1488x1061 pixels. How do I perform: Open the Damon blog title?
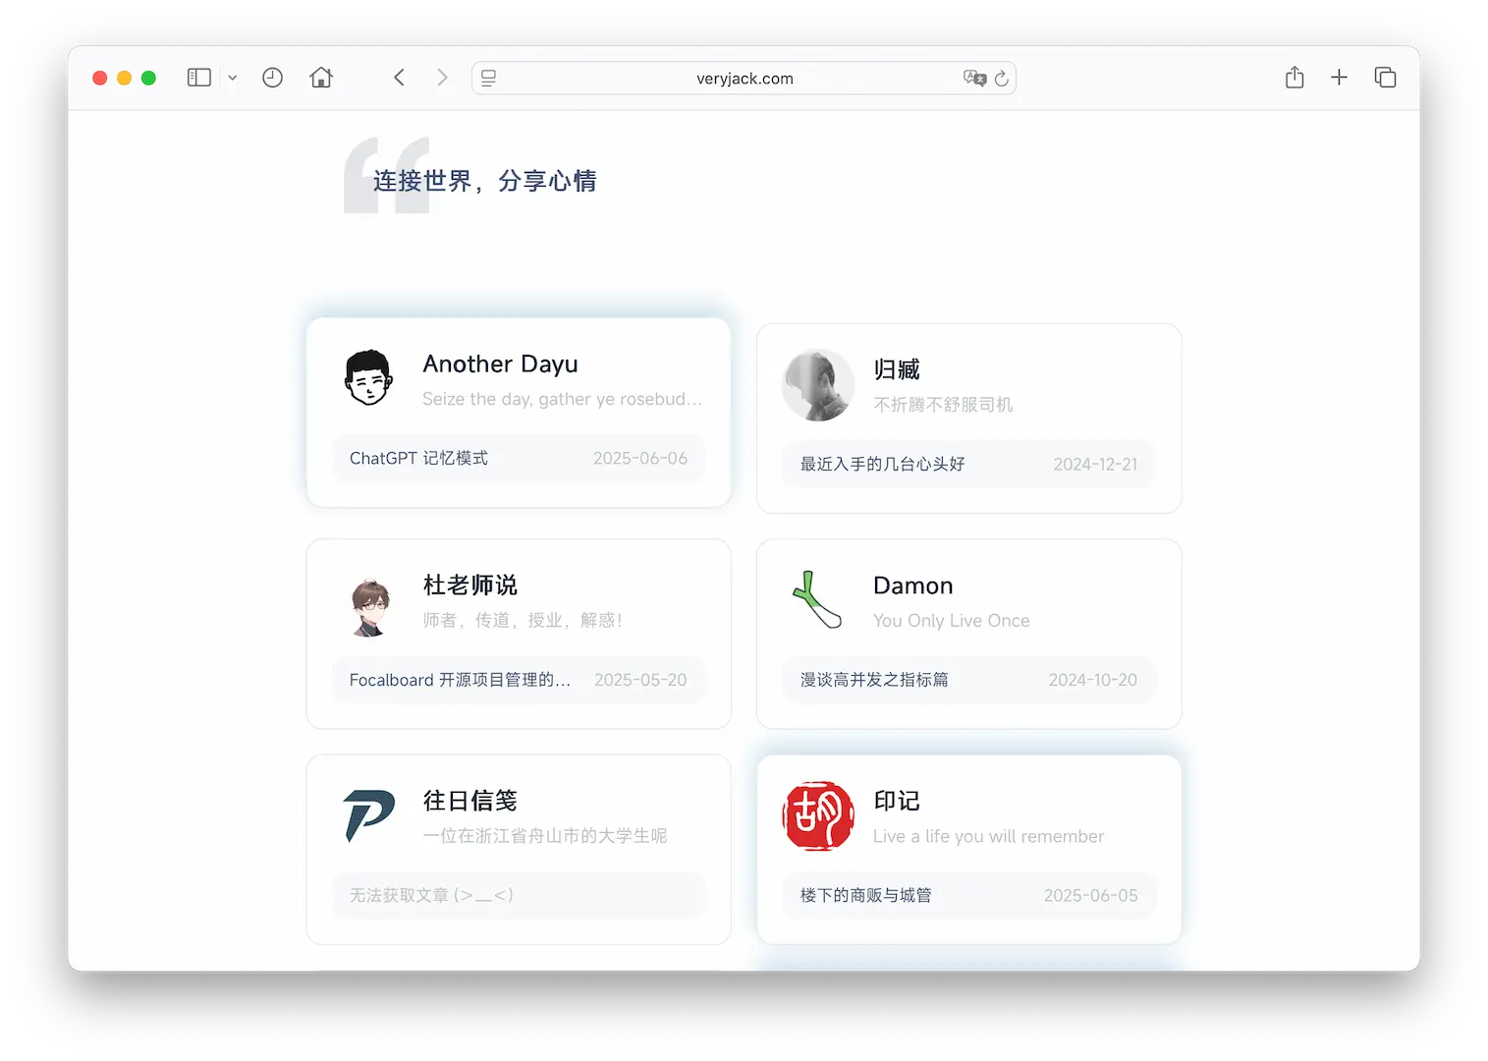coord(913,586)
